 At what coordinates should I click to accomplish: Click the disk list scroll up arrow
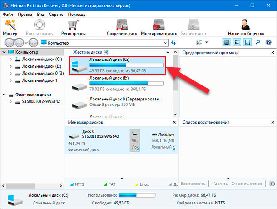coord(175,52)
